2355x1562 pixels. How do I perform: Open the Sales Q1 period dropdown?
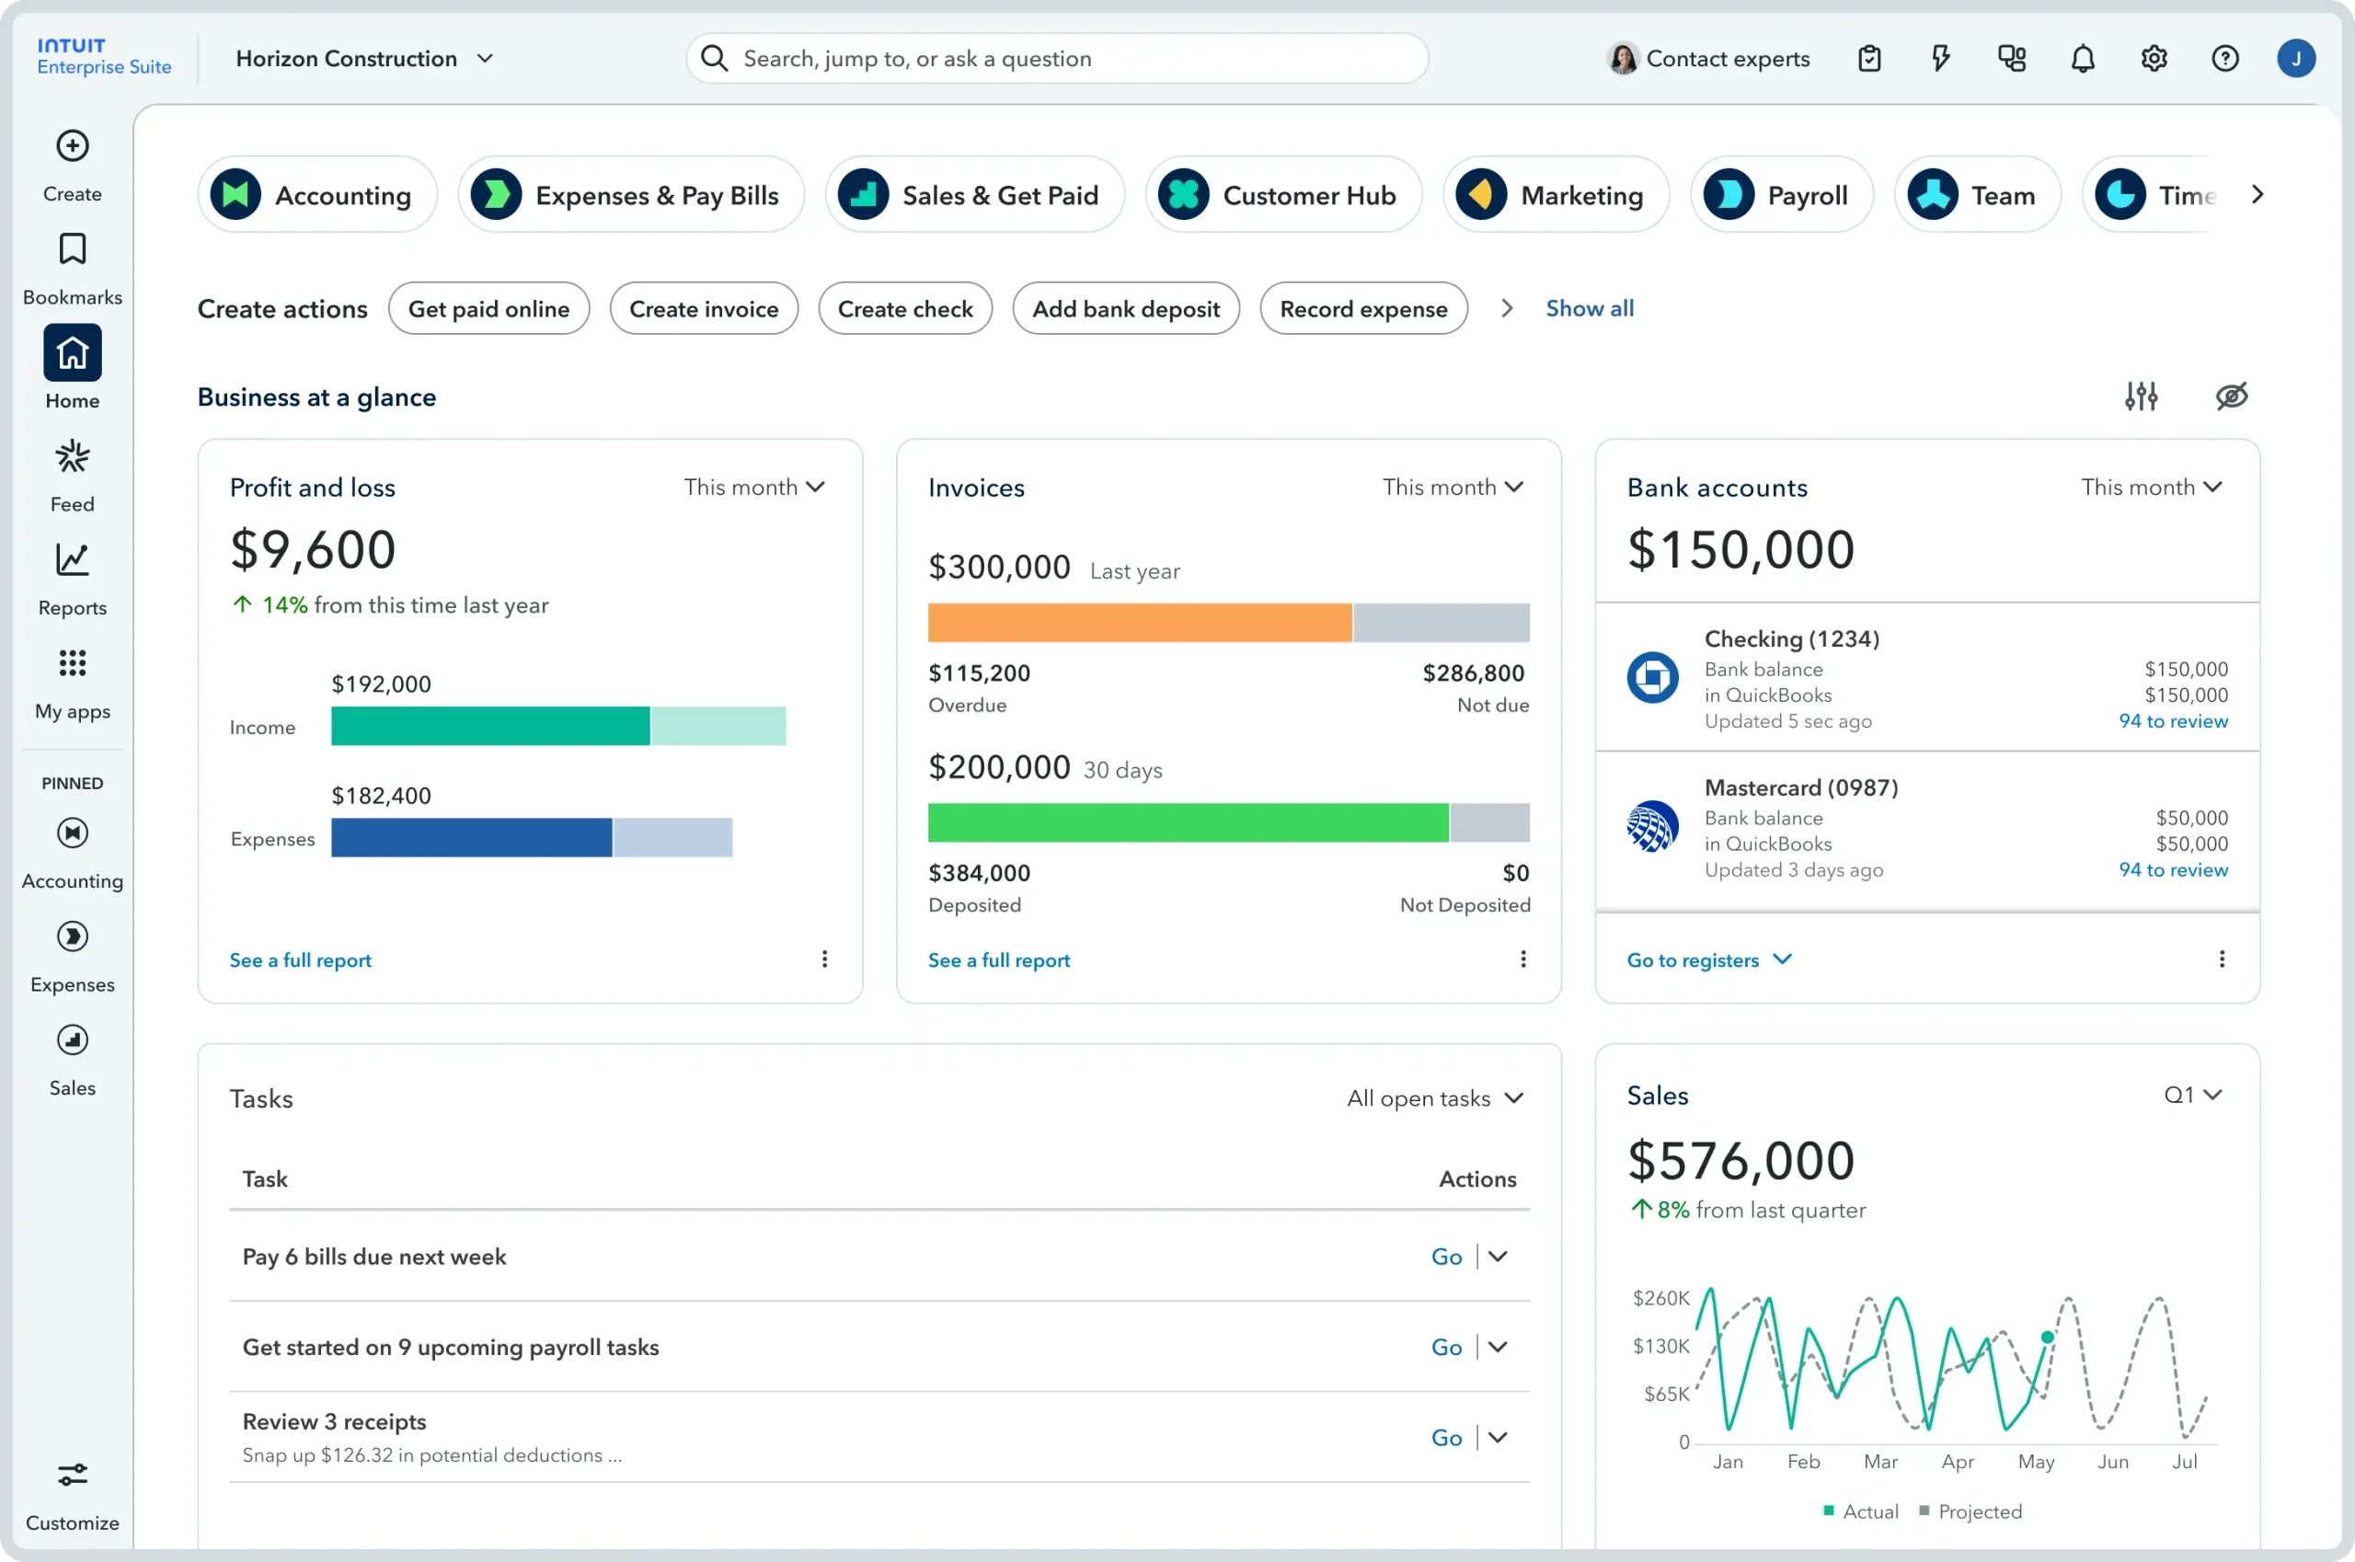(x=2192, y=1095)
